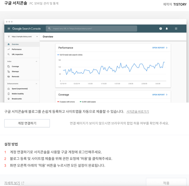Image resolution: width=189 pixels, height=186 pixels.
Task: Collapse the Enhancements section chevron
Action: point(36,84)
